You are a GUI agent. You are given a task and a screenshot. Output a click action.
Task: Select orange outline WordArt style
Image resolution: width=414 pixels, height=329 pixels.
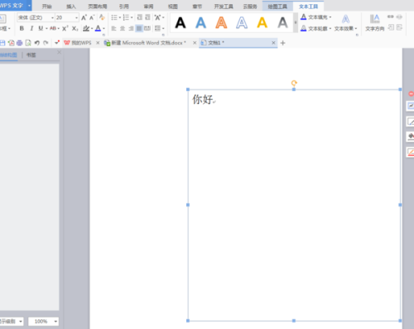[x=221, y=23]
